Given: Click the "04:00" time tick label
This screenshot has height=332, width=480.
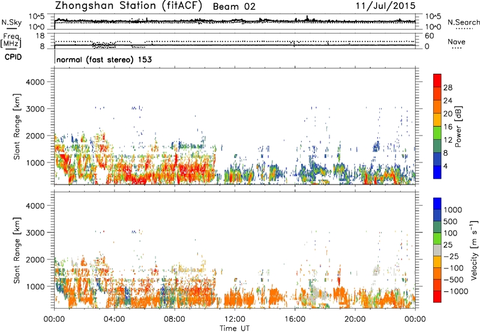Looking at the screenshot, I should pos(114,319).
